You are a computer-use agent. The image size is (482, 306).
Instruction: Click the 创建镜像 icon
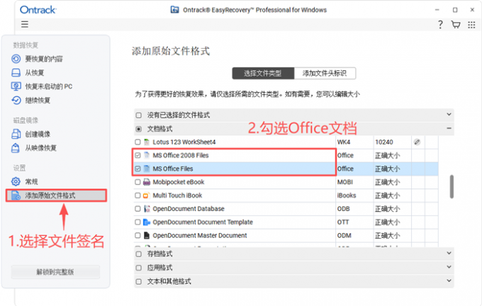point(16,134)
